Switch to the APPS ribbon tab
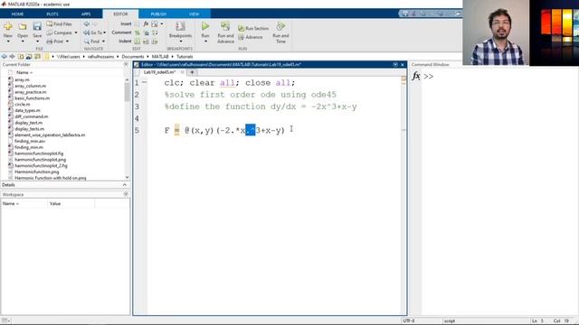 [86, 14]
